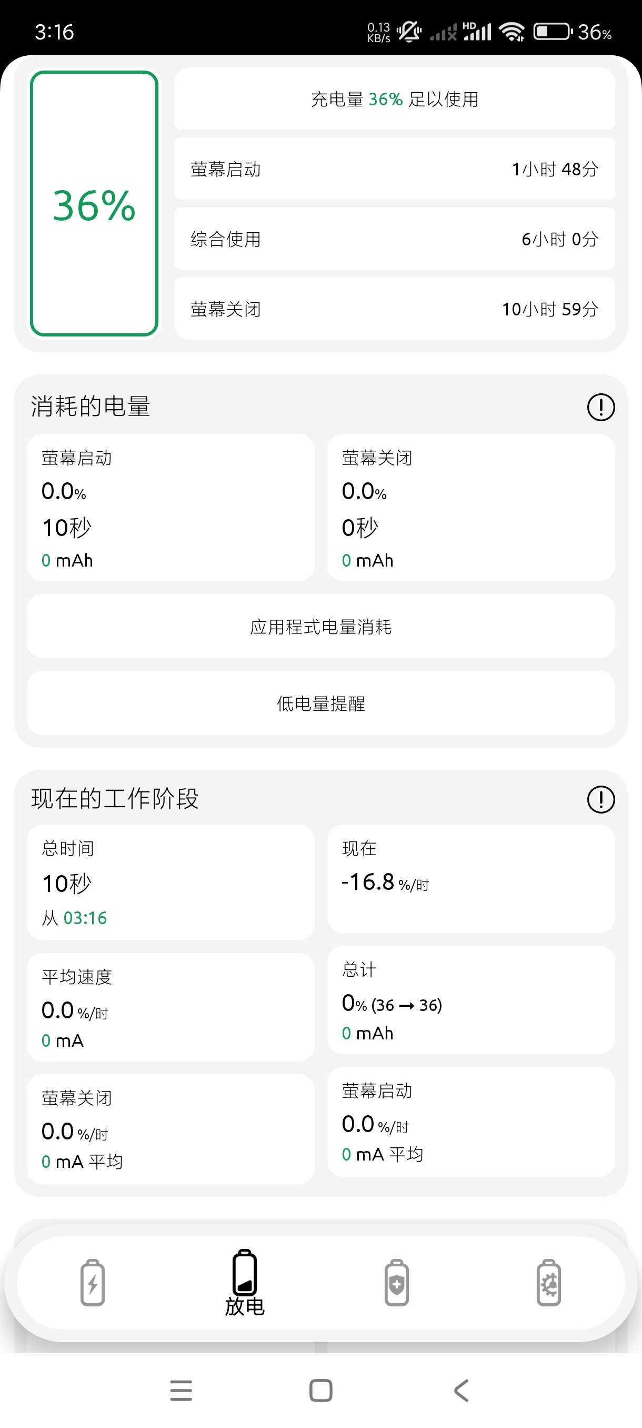Tap the 36% battery level graphic
The width and height of the screenshot is (642, 1428).
pos(94,203)
